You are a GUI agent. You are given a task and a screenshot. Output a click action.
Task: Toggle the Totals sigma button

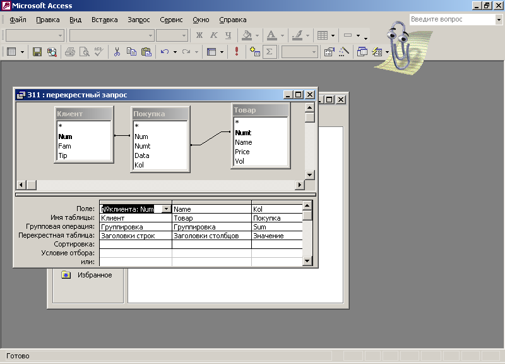tap(270, 52)
